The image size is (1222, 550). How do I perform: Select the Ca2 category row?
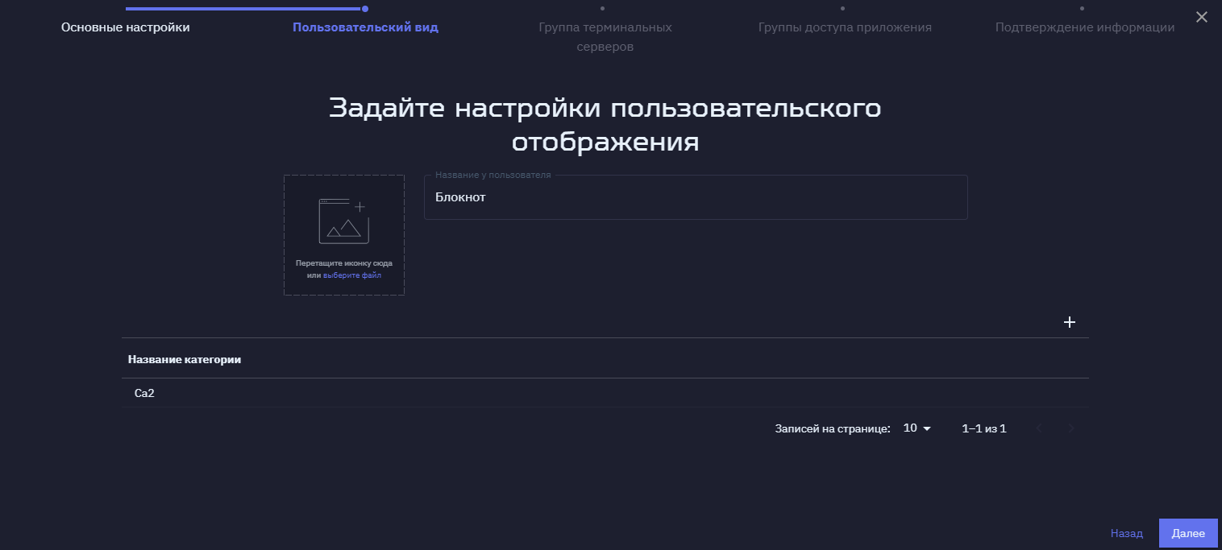(605, 393)
